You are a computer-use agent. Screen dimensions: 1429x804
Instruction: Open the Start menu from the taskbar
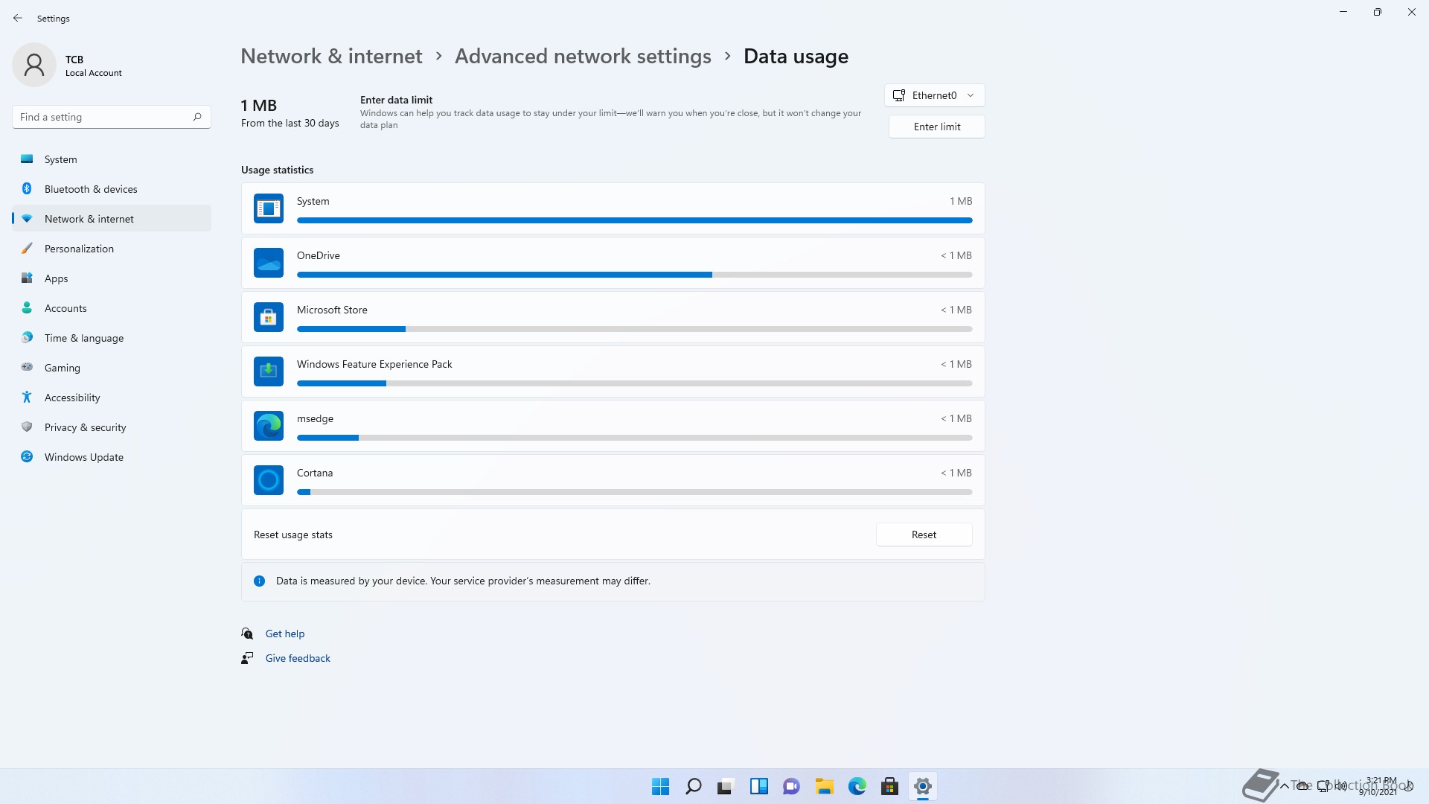coord(660,786)
